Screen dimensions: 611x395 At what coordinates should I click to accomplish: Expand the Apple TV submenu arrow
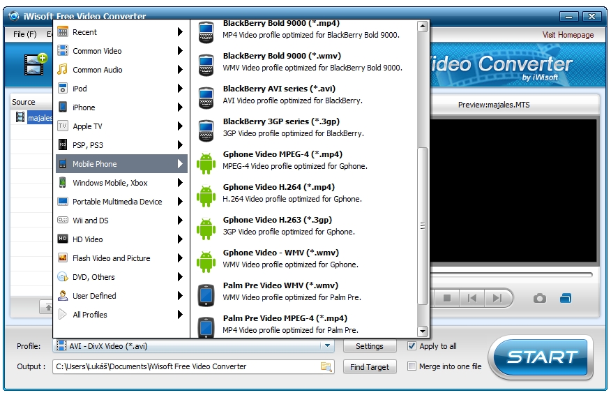click(180, 126)
